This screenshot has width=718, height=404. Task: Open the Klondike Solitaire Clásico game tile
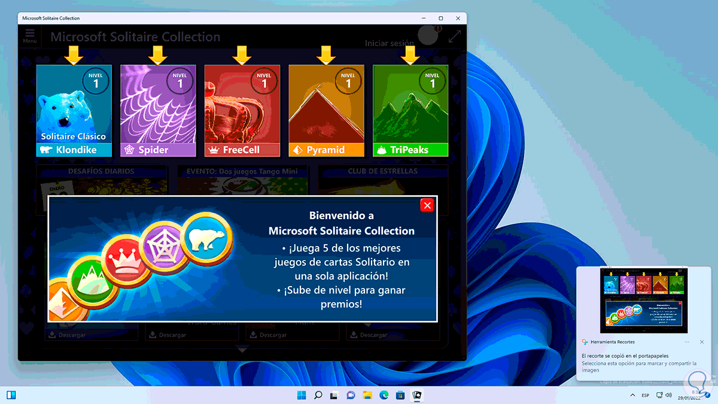(x=74, y=111)
